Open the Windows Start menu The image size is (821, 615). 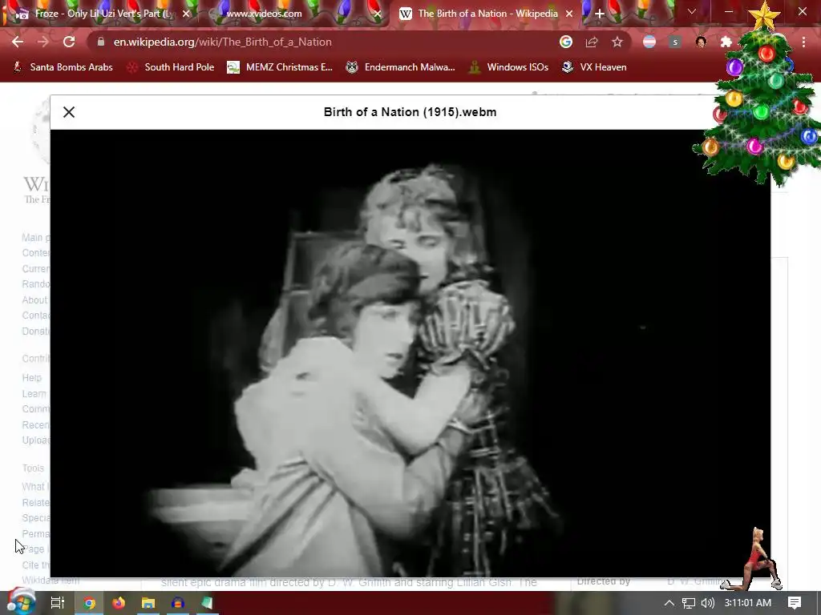[x=21, y=602]
